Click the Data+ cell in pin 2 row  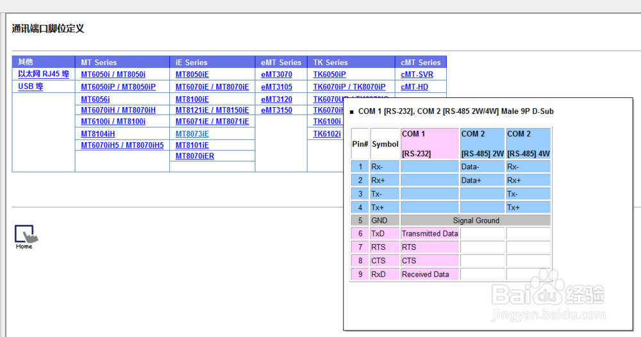(x=483, y=180)
